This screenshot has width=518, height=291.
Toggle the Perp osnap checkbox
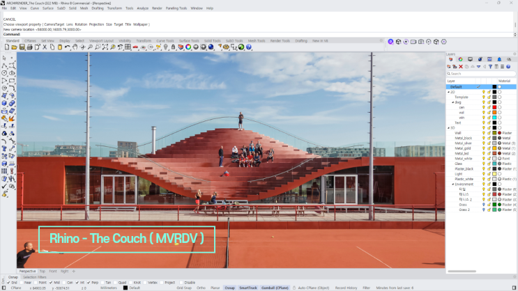89,283
